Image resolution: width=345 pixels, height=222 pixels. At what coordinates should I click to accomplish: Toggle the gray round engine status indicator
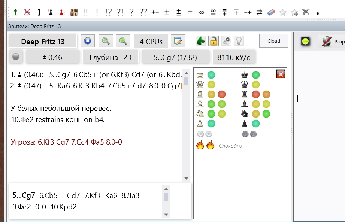(x=16, y=57)
